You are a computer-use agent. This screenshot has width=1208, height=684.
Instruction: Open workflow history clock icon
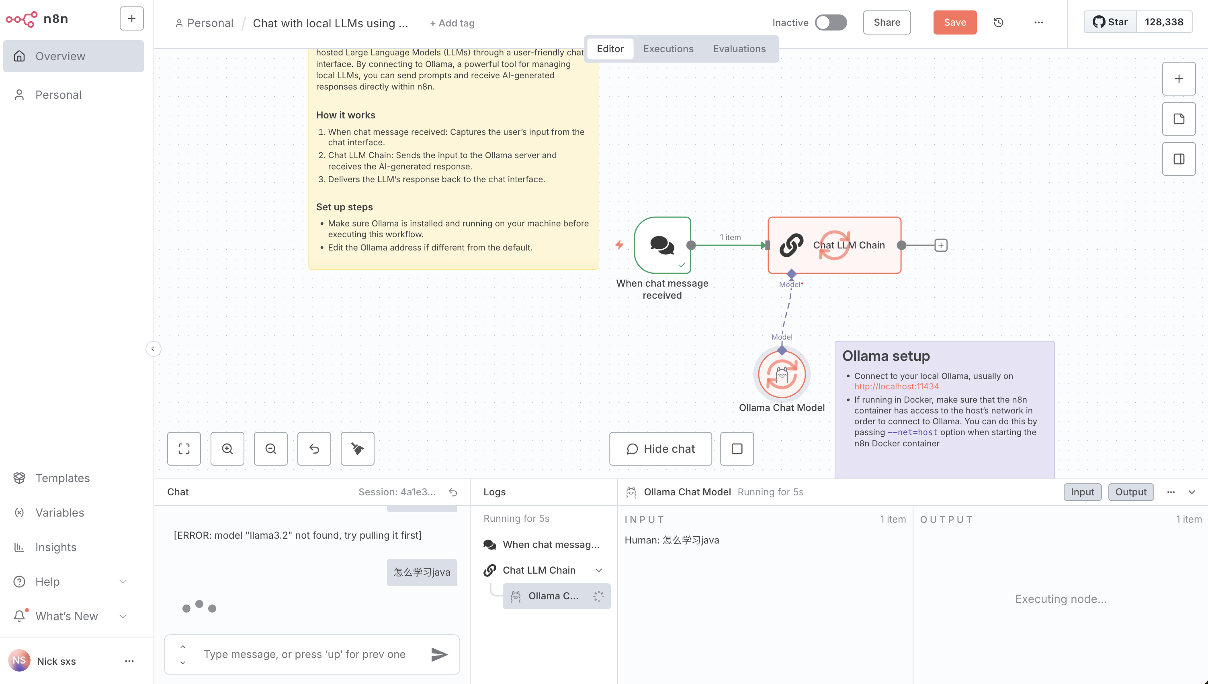(998, 22)
